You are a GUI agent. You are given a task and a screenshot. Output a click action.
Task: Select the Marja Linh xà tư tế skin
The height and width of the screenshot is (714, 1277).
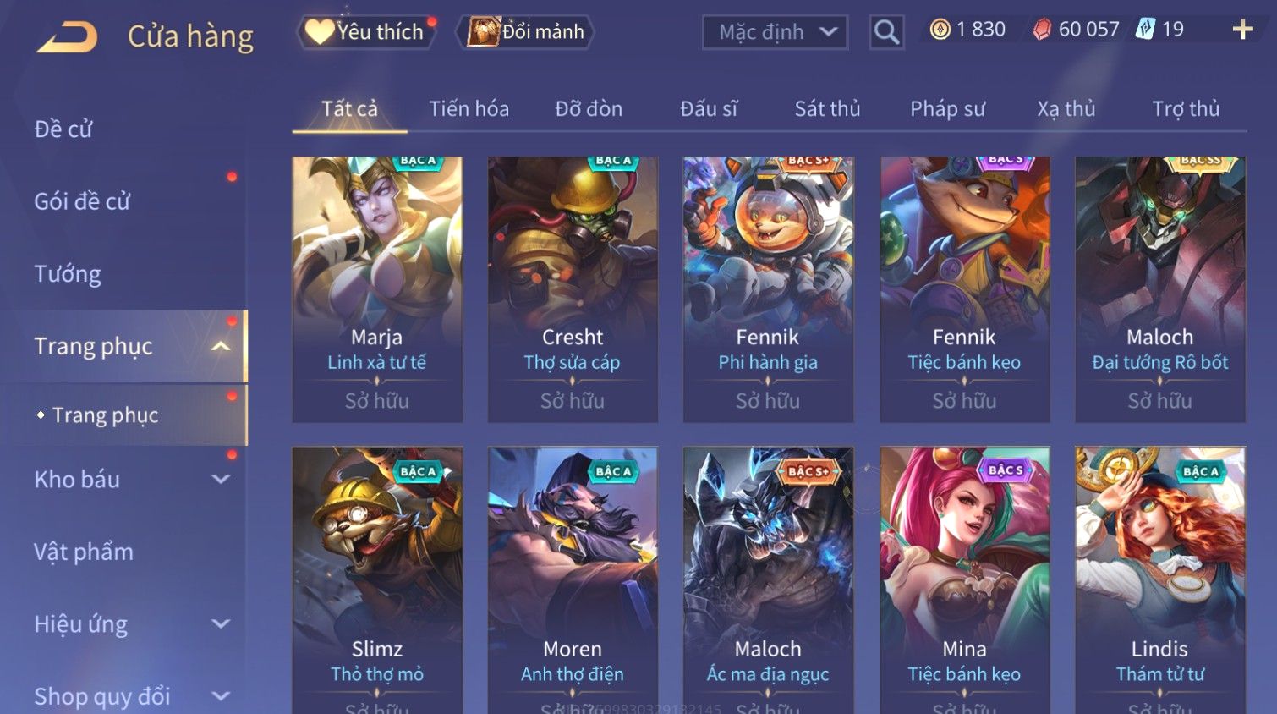tap(377, 288)
